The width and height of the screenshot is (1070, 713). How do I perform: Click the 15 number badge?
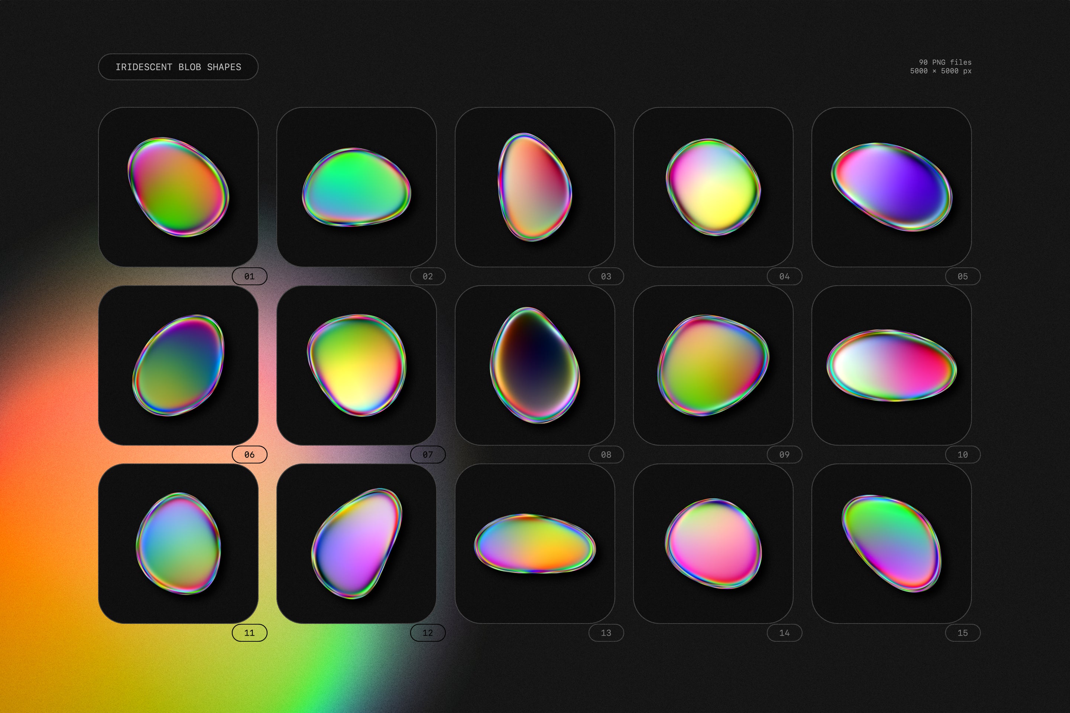962,633
